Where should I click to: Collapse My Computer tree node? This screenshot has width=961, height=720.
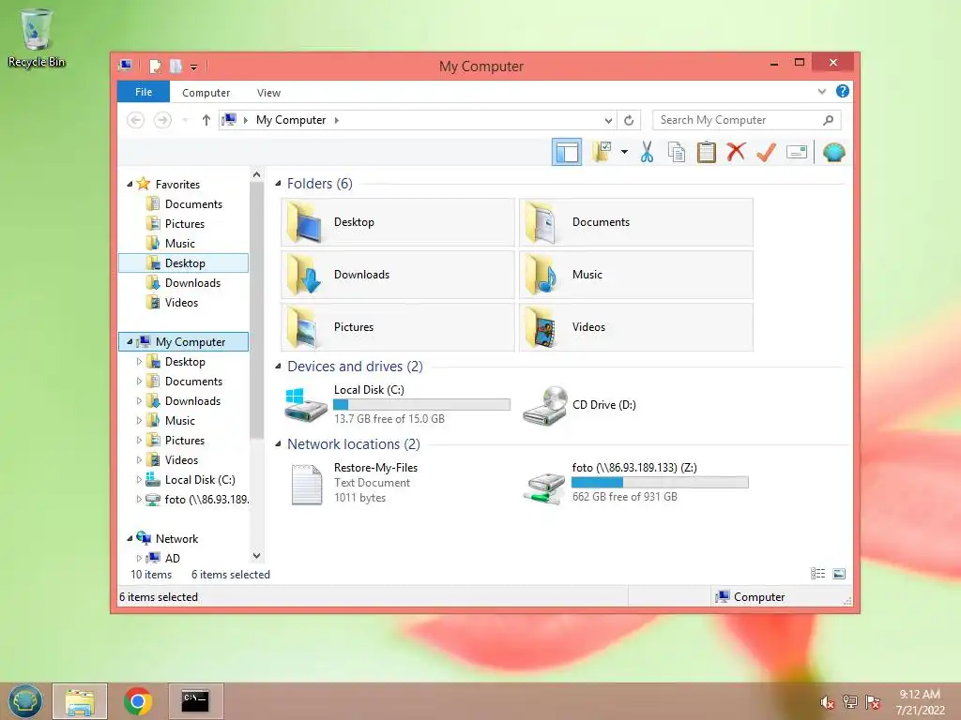pyautogui.click(x=130, y=341)
